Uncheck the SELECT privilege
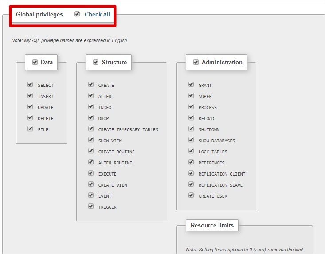Screen dimensions: 325x254 pyautogui.click(x=30, y=84)
